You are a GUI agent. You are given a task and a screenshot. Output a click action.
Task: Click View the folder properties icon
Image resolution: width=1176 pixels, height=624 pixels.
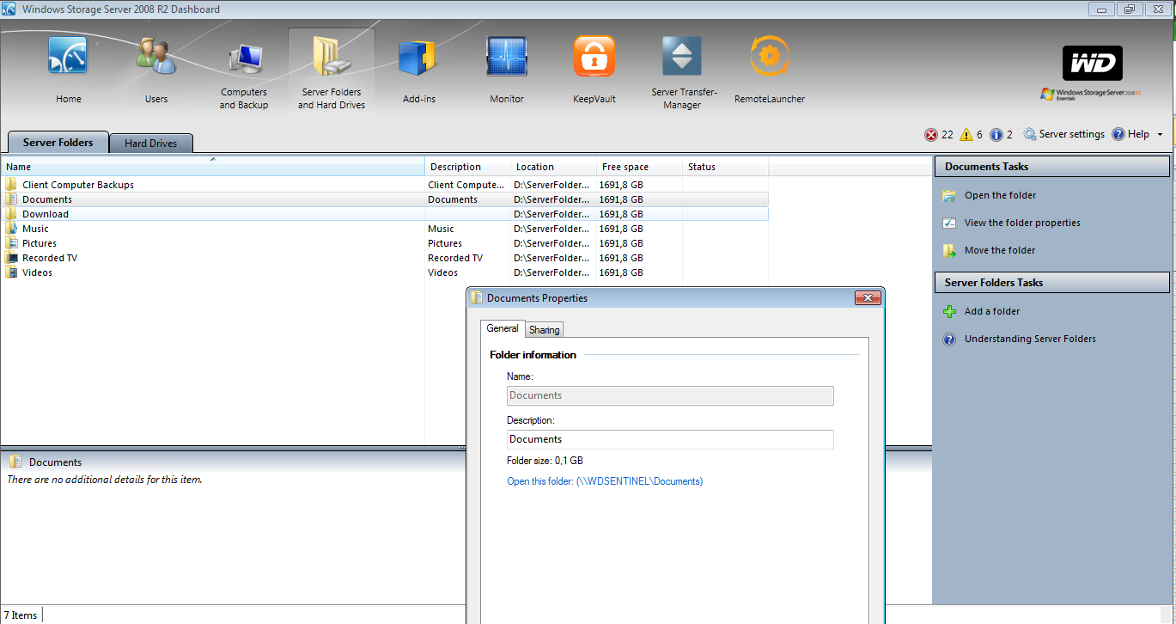pos(949,223)
